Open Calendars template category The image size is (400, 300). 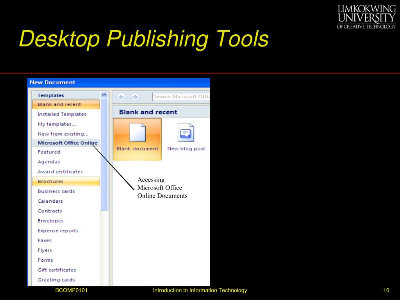point(50,201)
